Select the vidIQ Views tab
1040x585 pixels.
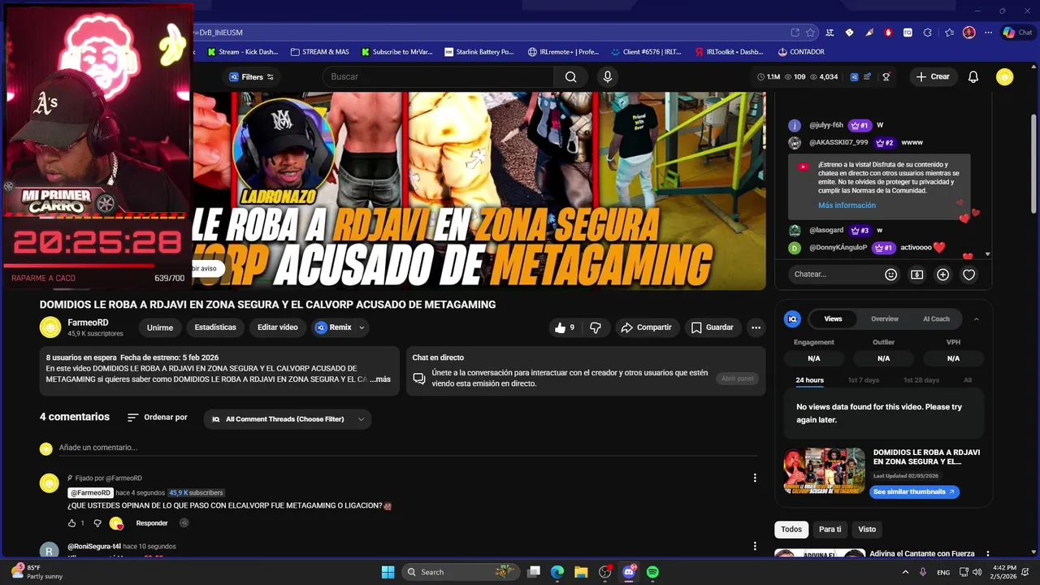pyautogui.click(x=833, y=319)
